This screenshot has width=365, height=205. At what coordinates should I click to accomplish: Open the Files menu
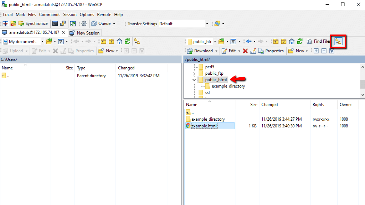click(32, 14)
